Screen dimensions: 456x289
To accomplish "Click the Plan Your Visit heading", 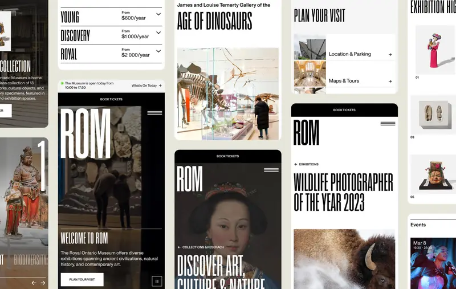I will click(319, 15).
